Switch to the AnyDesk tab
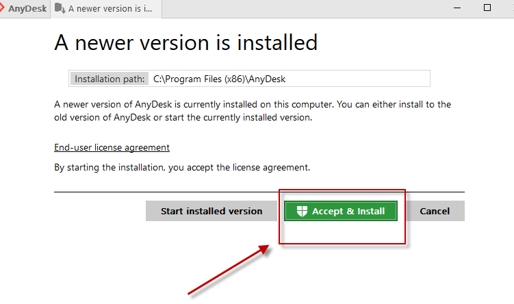 coord(26,9)
